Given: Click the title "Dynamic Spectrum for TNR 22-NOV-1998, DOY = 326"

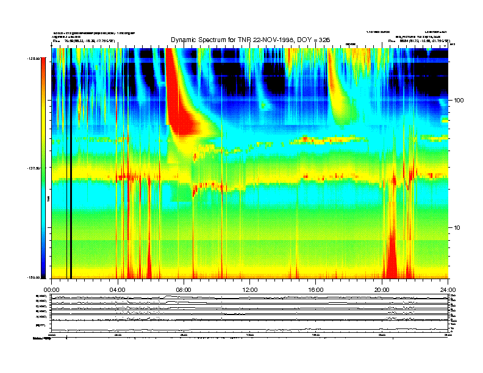Looking at the screenshot, I should pyautogui.click(x=250, y=40).
